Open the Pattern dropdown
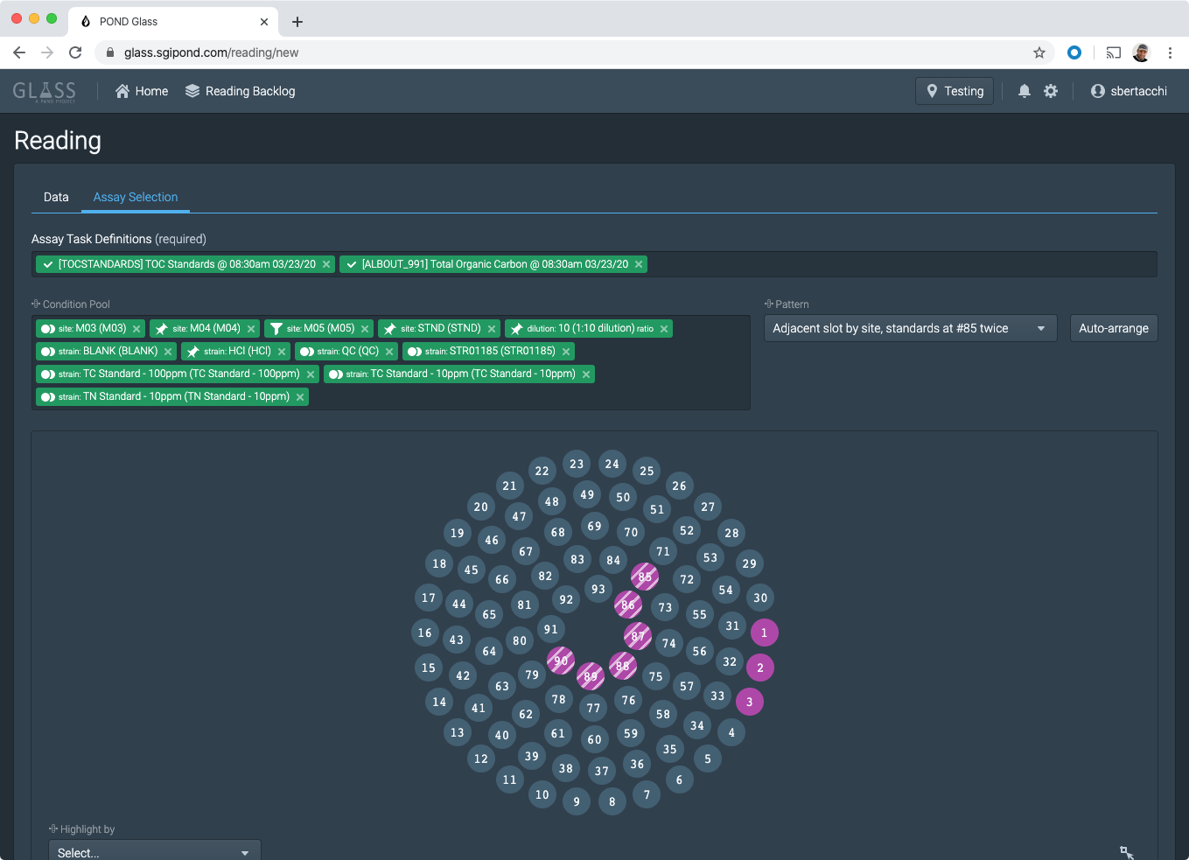The width and height of the screenshot is (1189, 860). point(910,328)
